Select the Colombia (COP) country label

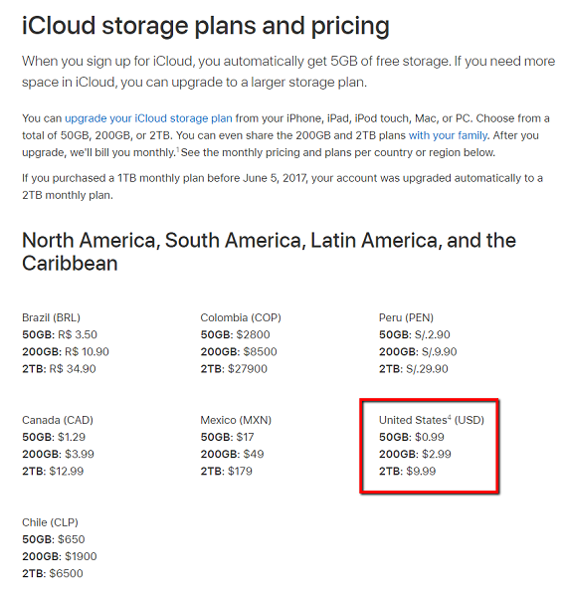click(x=241, y=317)
